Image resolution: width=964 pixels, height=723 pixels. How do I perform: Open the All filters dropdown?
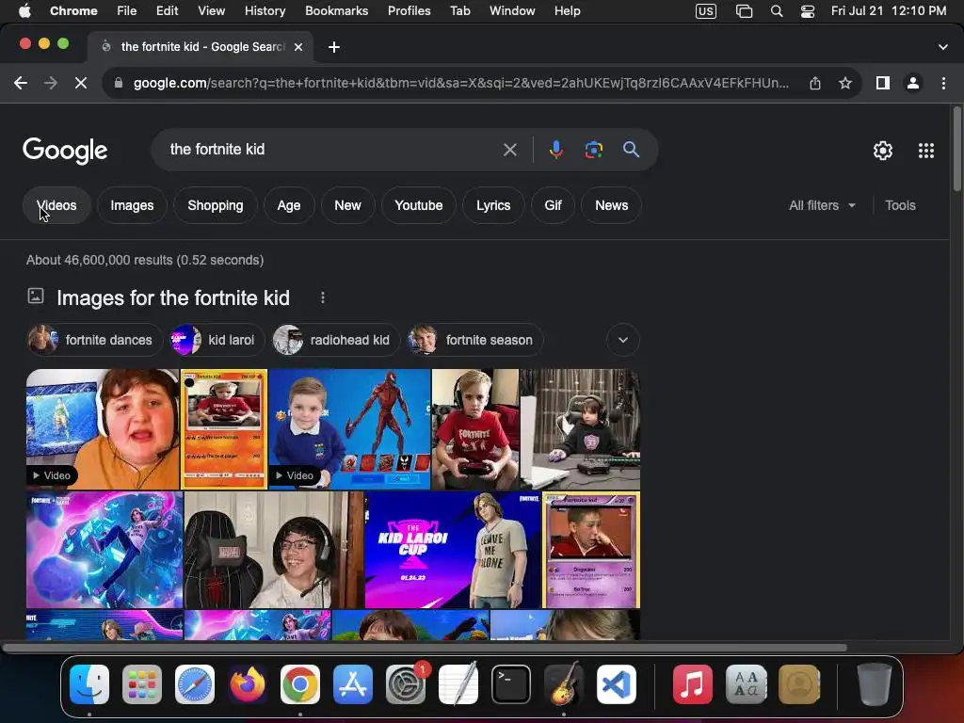point(822,205)
